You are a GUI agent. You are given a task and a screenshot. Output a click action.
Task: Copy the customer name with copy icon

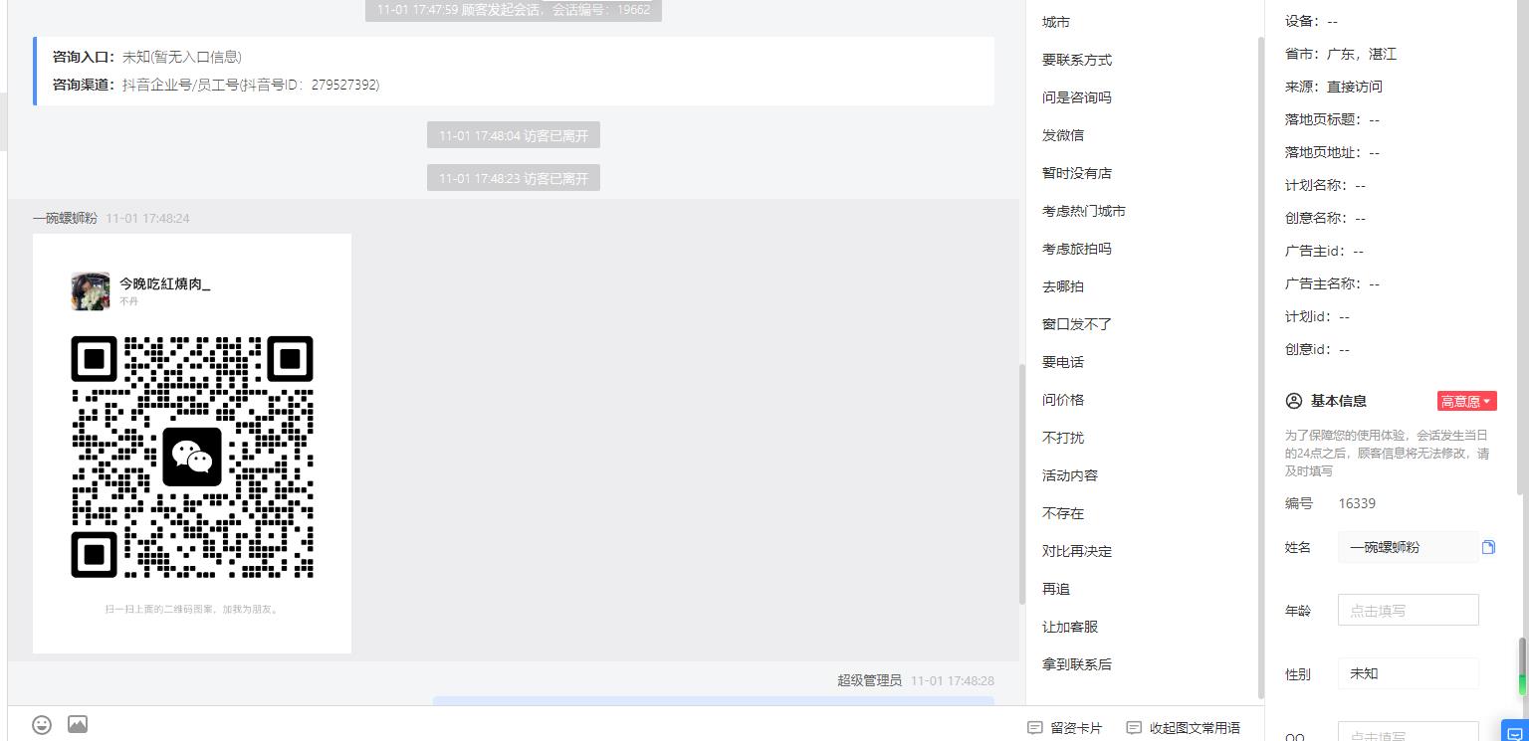(1488, 547)
